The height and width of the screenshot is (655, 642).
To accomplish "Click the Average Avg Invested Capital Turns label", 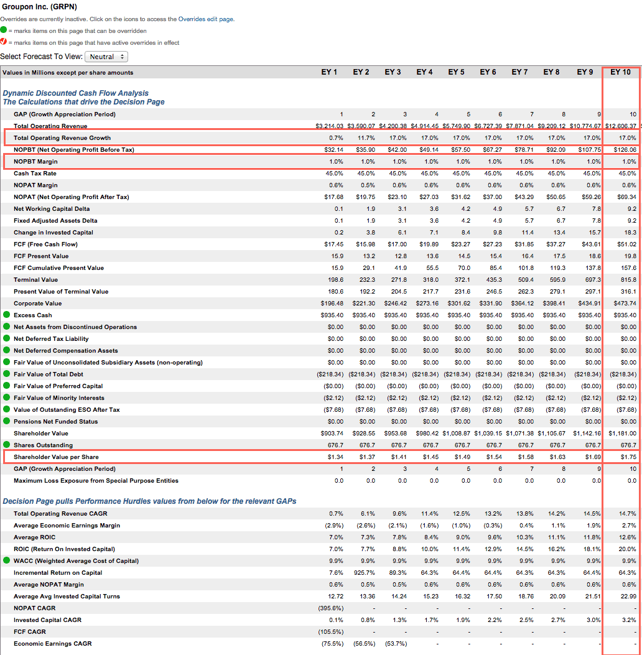I will (67, 597).
